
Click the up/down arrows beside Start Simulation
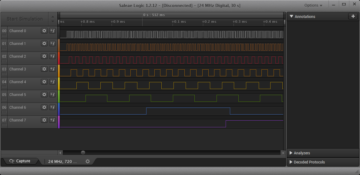[x=53, y=19]
